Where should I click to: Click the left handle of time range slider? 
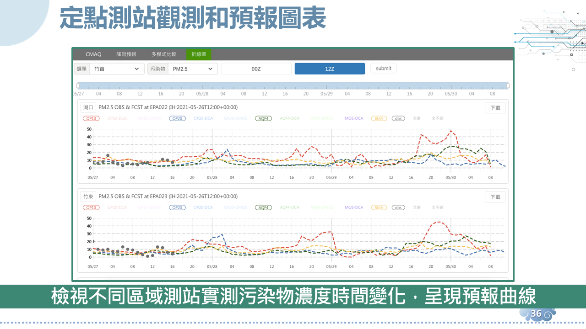pyautogui.click(x=78, y=85)
